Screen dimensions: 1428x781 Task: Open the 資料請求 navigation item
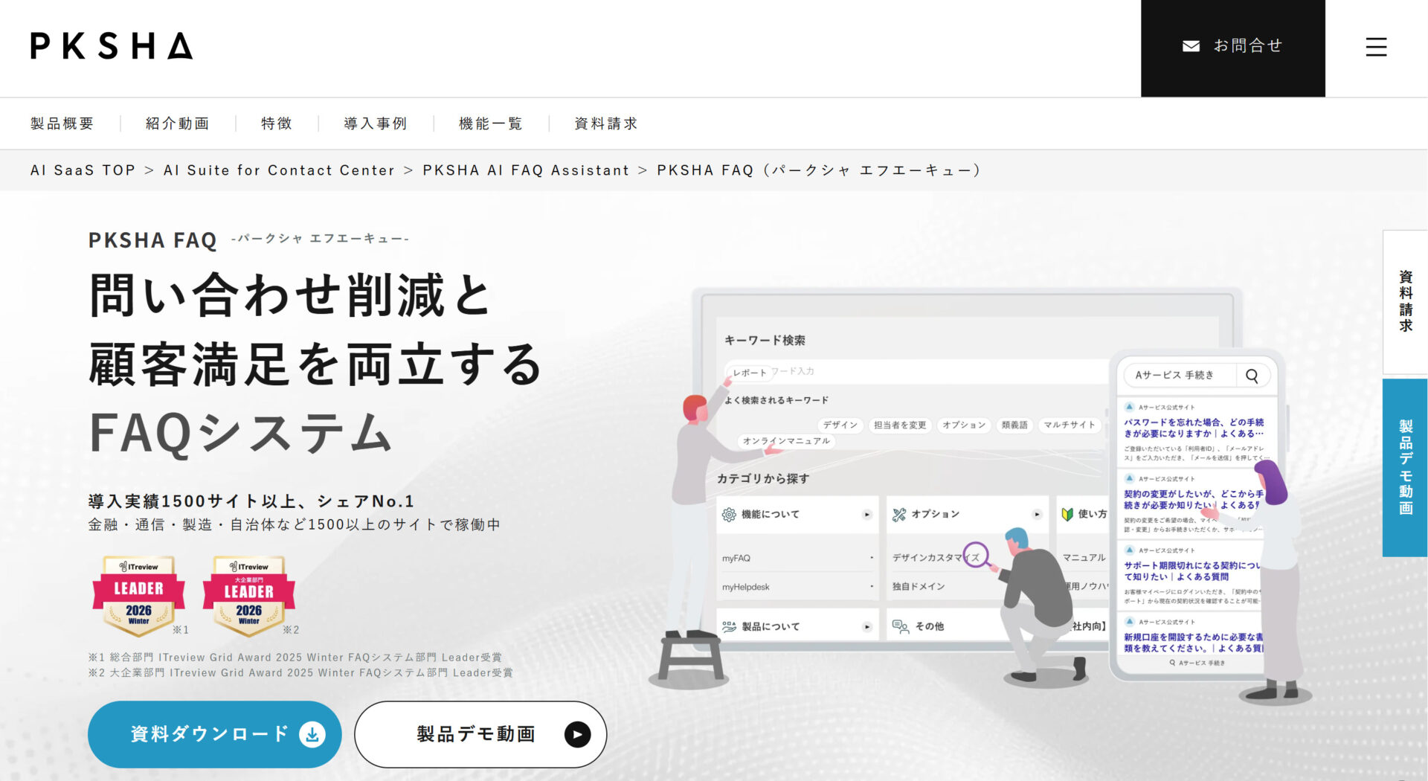606,123
